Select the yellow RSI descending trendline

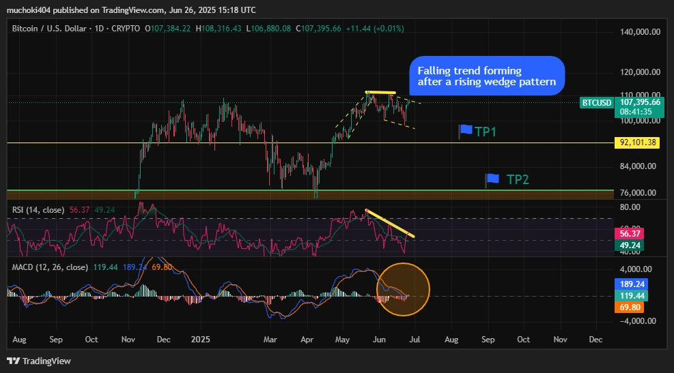pyautogui.click(x=390, y=224)
